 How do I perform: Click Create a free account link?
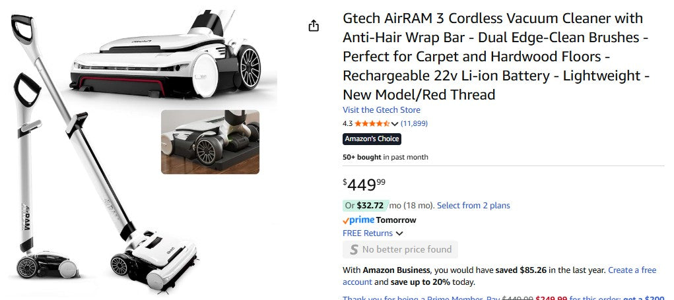pos(632,270)
